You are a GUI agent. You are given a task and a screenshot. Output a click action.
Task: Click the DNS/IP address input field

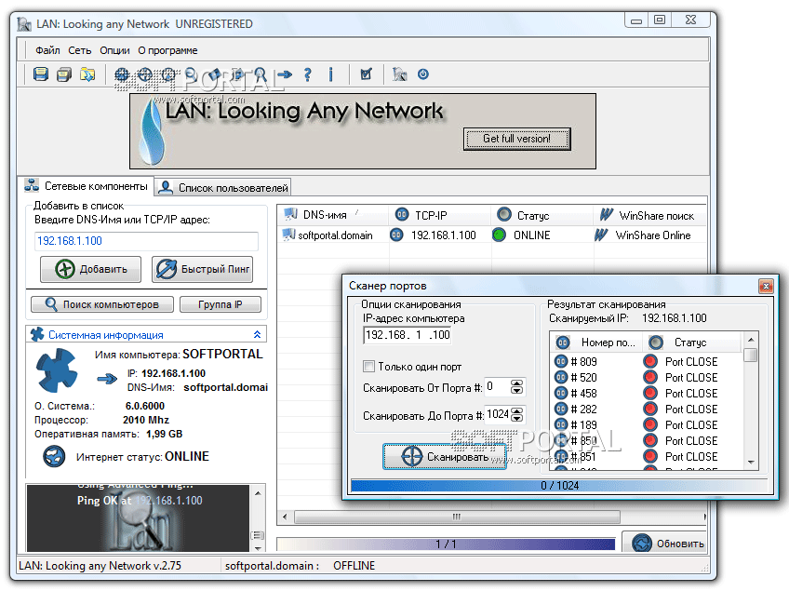(146, 241)
